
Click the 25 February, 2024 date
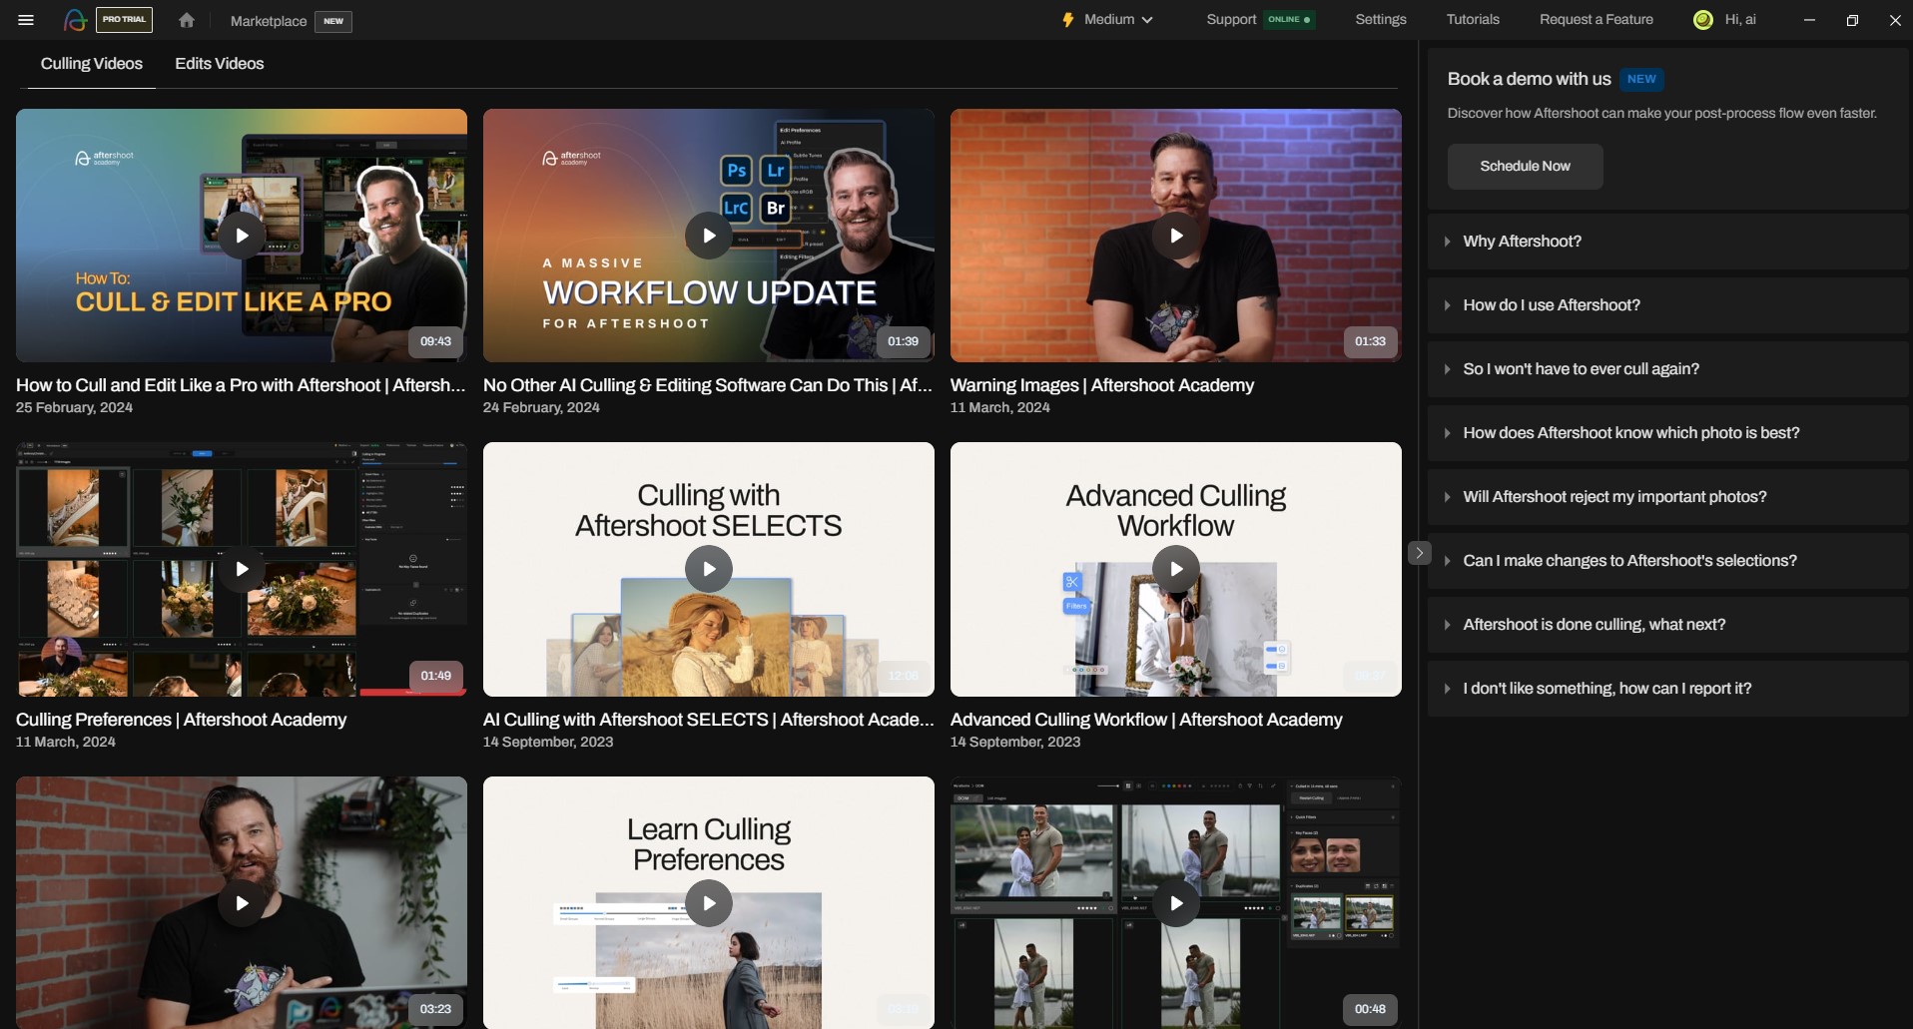click(x=74, y=407)
